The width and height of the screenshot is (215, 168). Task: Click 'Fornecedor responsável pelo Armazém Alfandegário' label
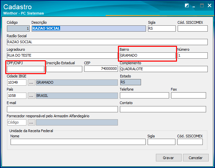coord(48,116)
